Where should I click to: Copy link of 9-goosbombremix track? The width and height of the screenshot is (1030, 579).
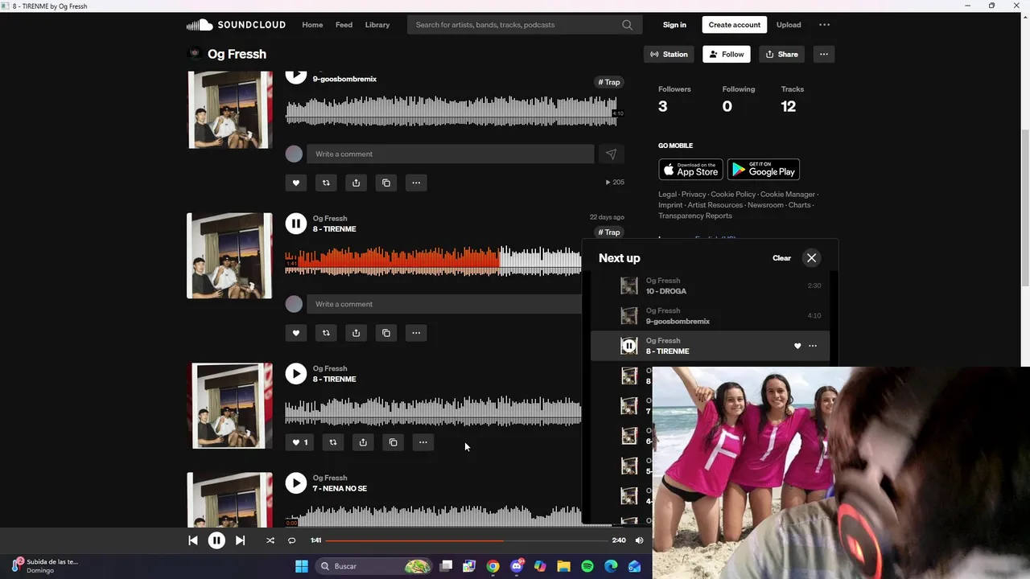pos(386,183)
